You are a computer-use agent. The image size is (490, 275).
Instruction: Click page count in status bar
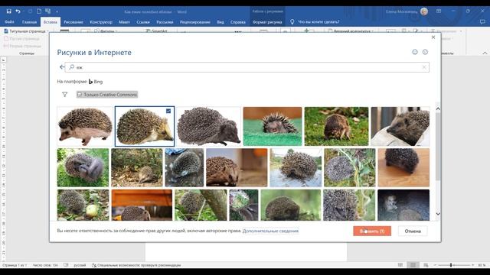(15, 265)
